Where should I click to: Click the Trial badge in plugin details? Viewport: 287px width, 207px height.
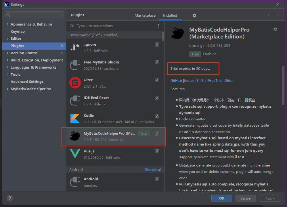coord(195,54)
